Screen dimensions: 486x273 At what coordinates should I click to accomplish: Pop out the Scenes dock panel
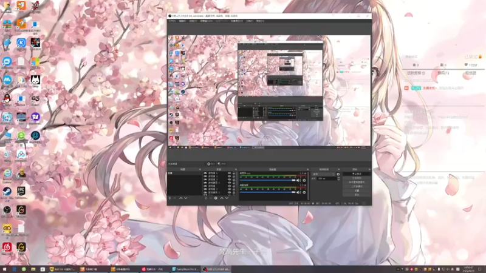click(x=200, y=169)
